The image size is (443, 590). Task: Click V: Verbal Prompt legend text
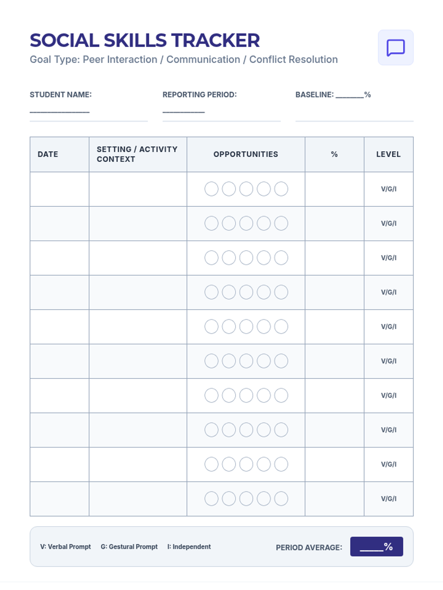click(65, 546)
